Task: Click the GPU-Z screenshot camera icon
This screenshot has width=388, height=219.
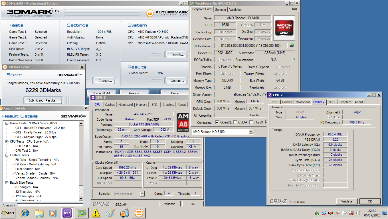Action: pyautogui.click(x=294, y=9)
